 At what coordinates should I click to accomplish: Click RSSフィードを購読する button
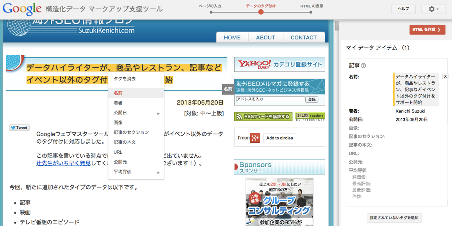(x=263, y=117)
